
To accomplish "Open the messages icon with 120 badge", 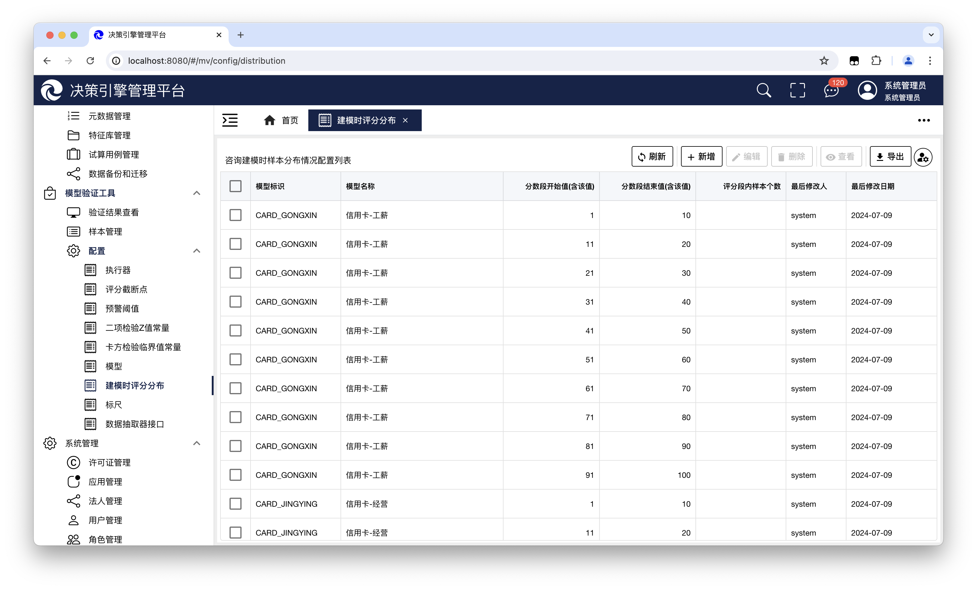I will coord(831,91).
